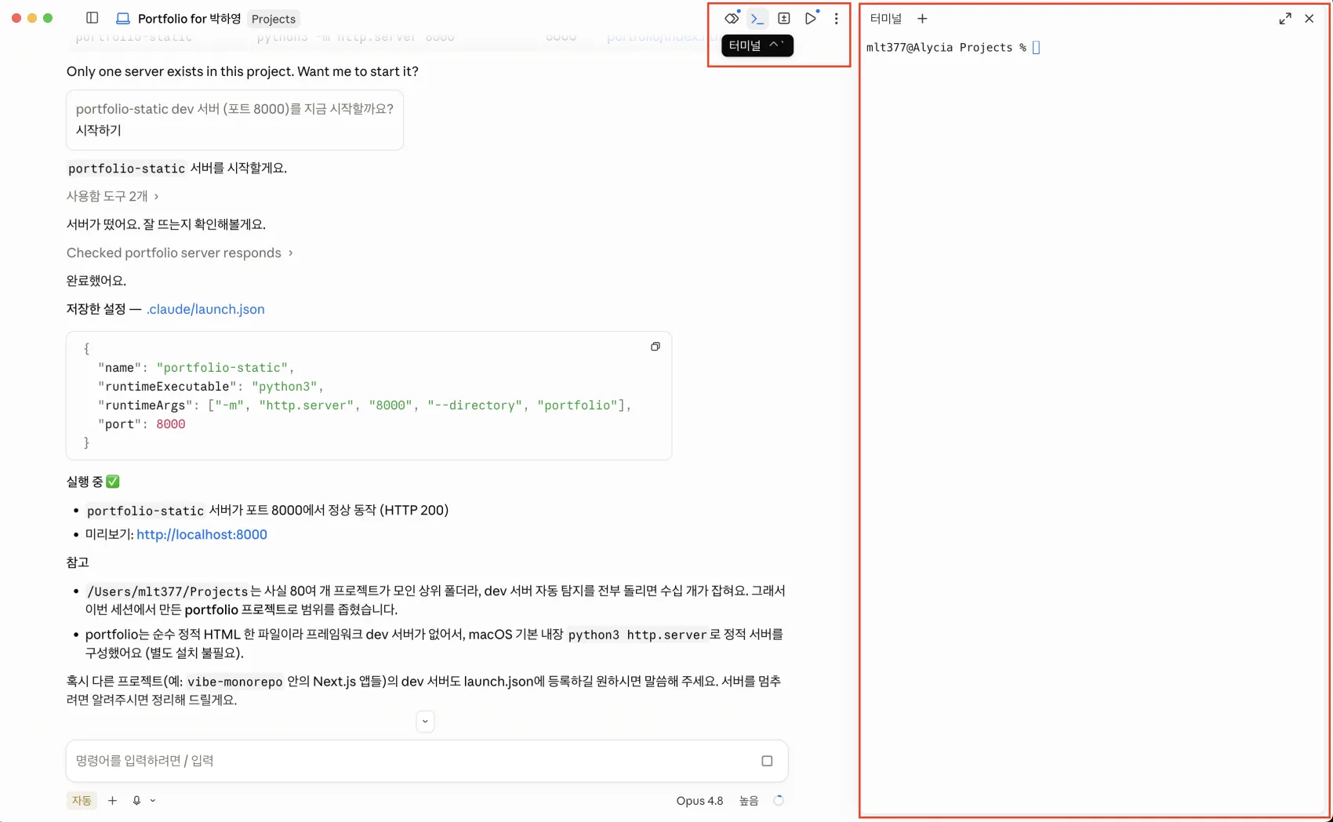Click the terminal prompt line
The image size is (1333, 822).
[x=953, y=47]
